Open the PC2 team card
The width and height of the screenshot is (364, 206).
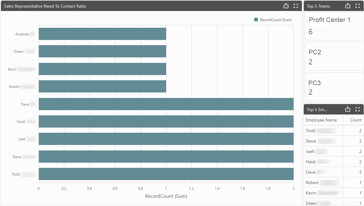pos(333,56)
